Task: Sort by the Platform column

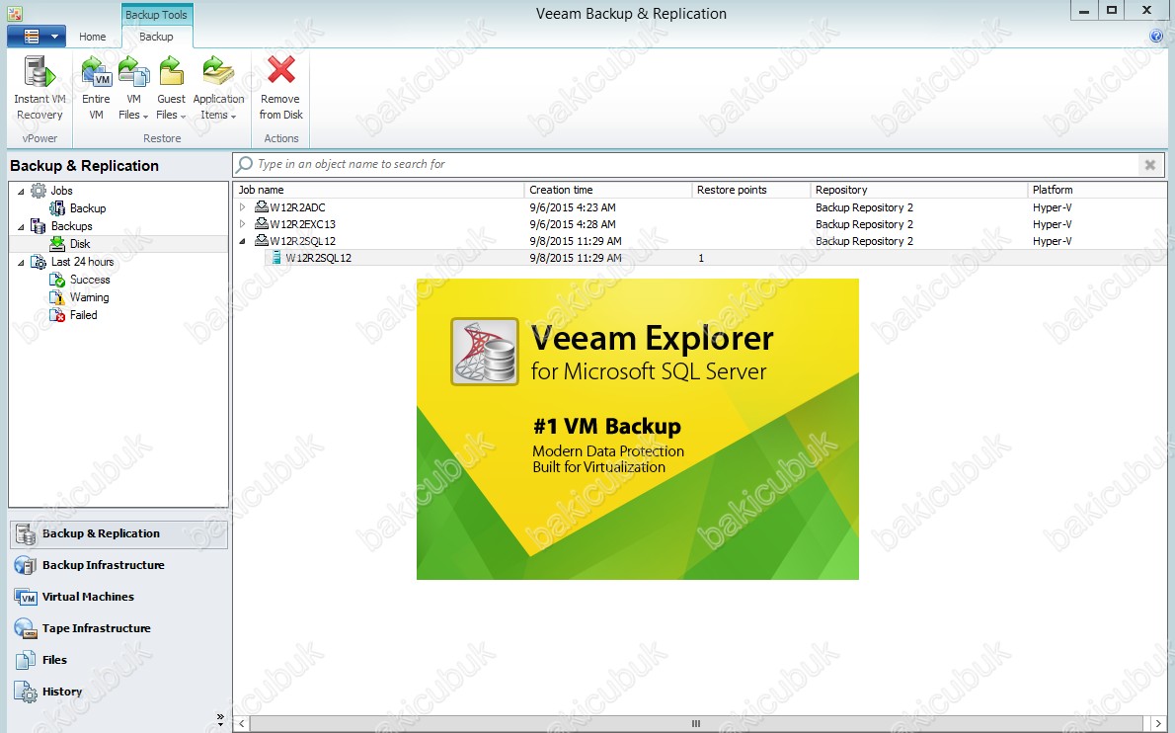Action: 1097,190
